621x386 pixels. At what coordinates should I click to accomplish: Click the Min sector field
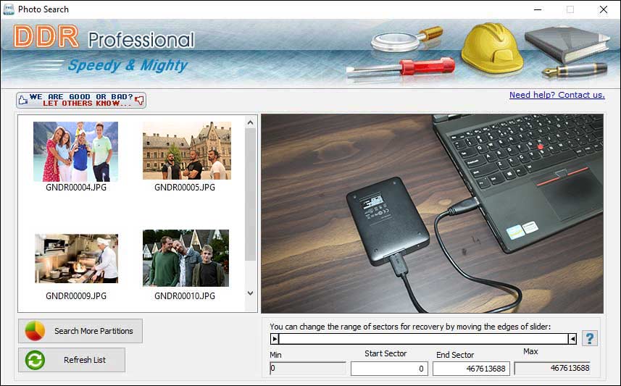308,368
